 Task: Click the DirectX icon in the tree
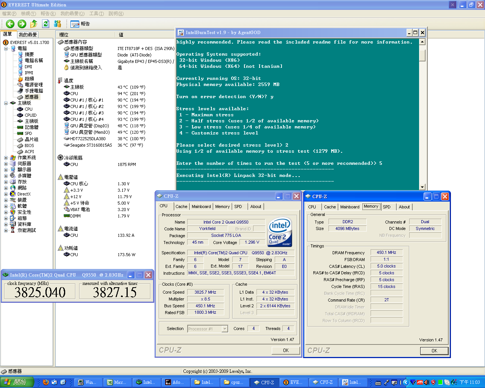tap(13, 194)
